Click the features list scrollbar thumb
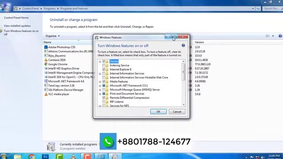 pos(184,72)
